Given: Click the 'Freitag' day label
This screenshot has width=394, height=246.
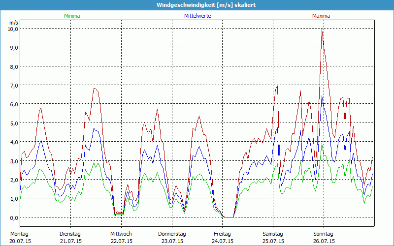Looking at the screenshot, I should pyautogui.click(x=222, y=234).
